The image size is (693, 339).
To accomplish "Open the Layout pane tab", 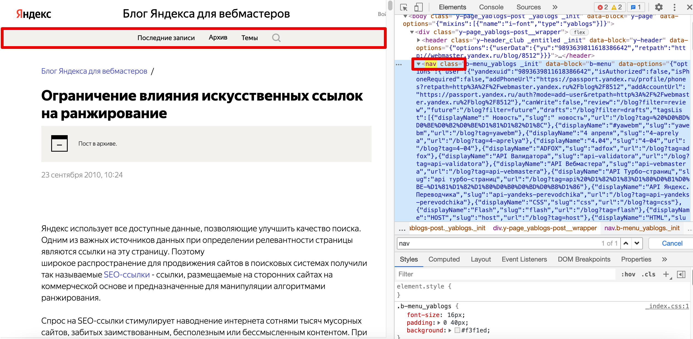I will [x=481, y=259].
